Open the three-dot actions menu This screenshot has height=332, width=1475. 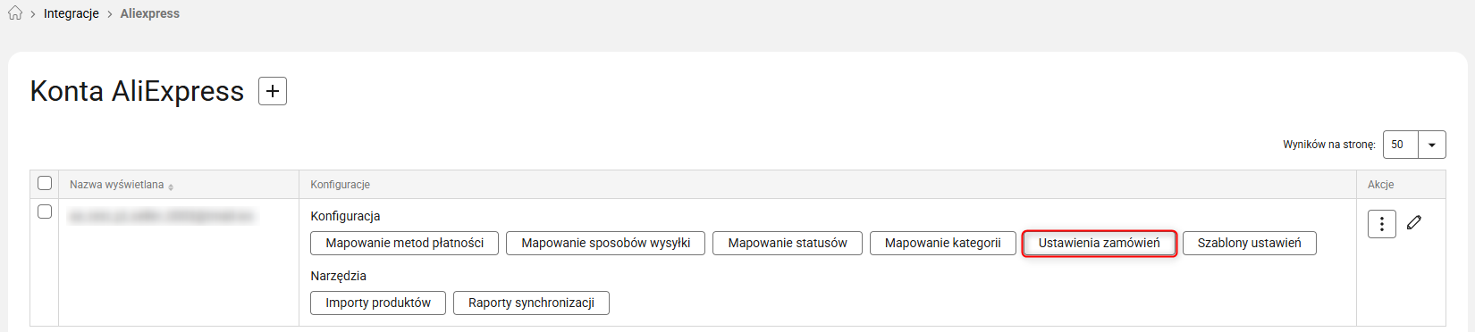pyautogui.click(x=1382, y=224)
